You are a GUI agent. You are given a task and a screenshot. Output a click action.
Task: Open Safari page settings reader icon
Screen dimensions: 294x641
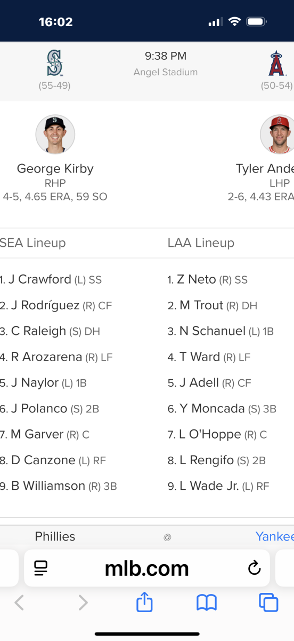pyautogui.click(x=41, y=568)
